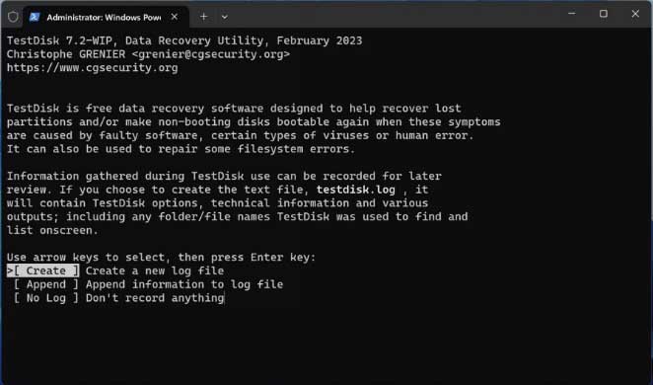Screen dimensions: 653x385
Task: Click the PowerShell icon on the tab
Action: pos(35,17)
